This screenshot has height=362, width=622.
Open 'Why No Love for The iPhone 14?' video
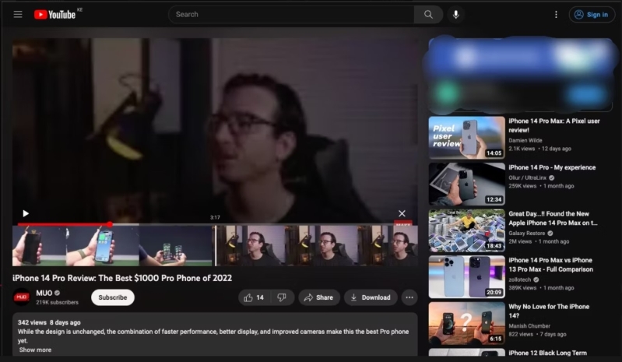(x=549, y=311)
